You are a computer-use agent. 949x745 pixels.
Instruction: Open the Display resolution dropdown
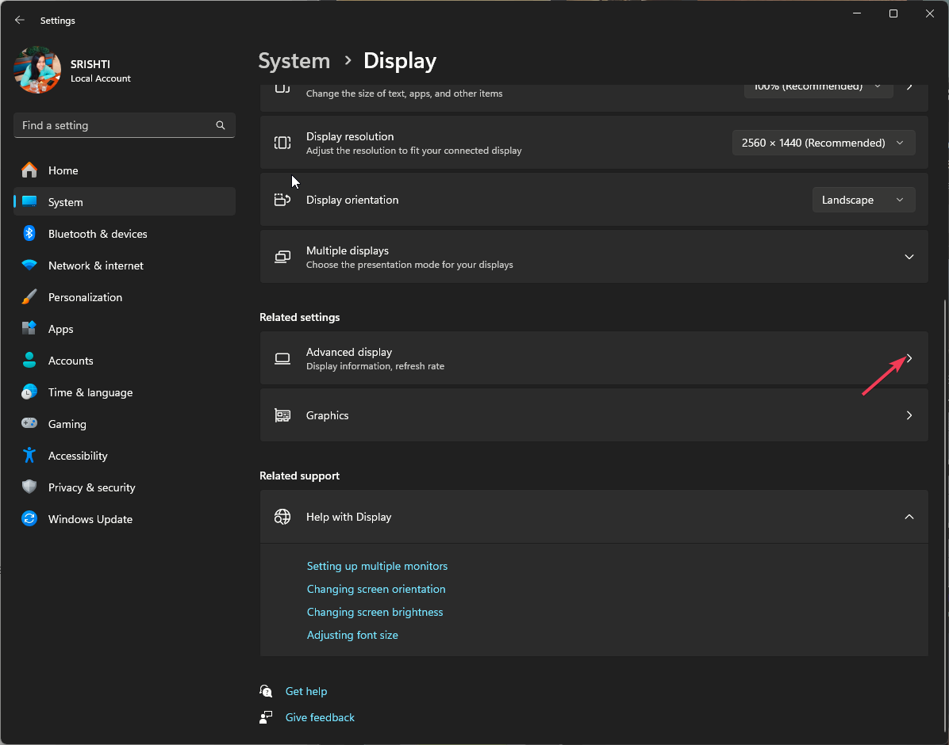point(823,143)
